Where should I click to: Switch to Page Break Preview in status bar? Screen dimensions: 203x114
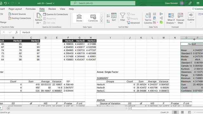coord(189,112)
